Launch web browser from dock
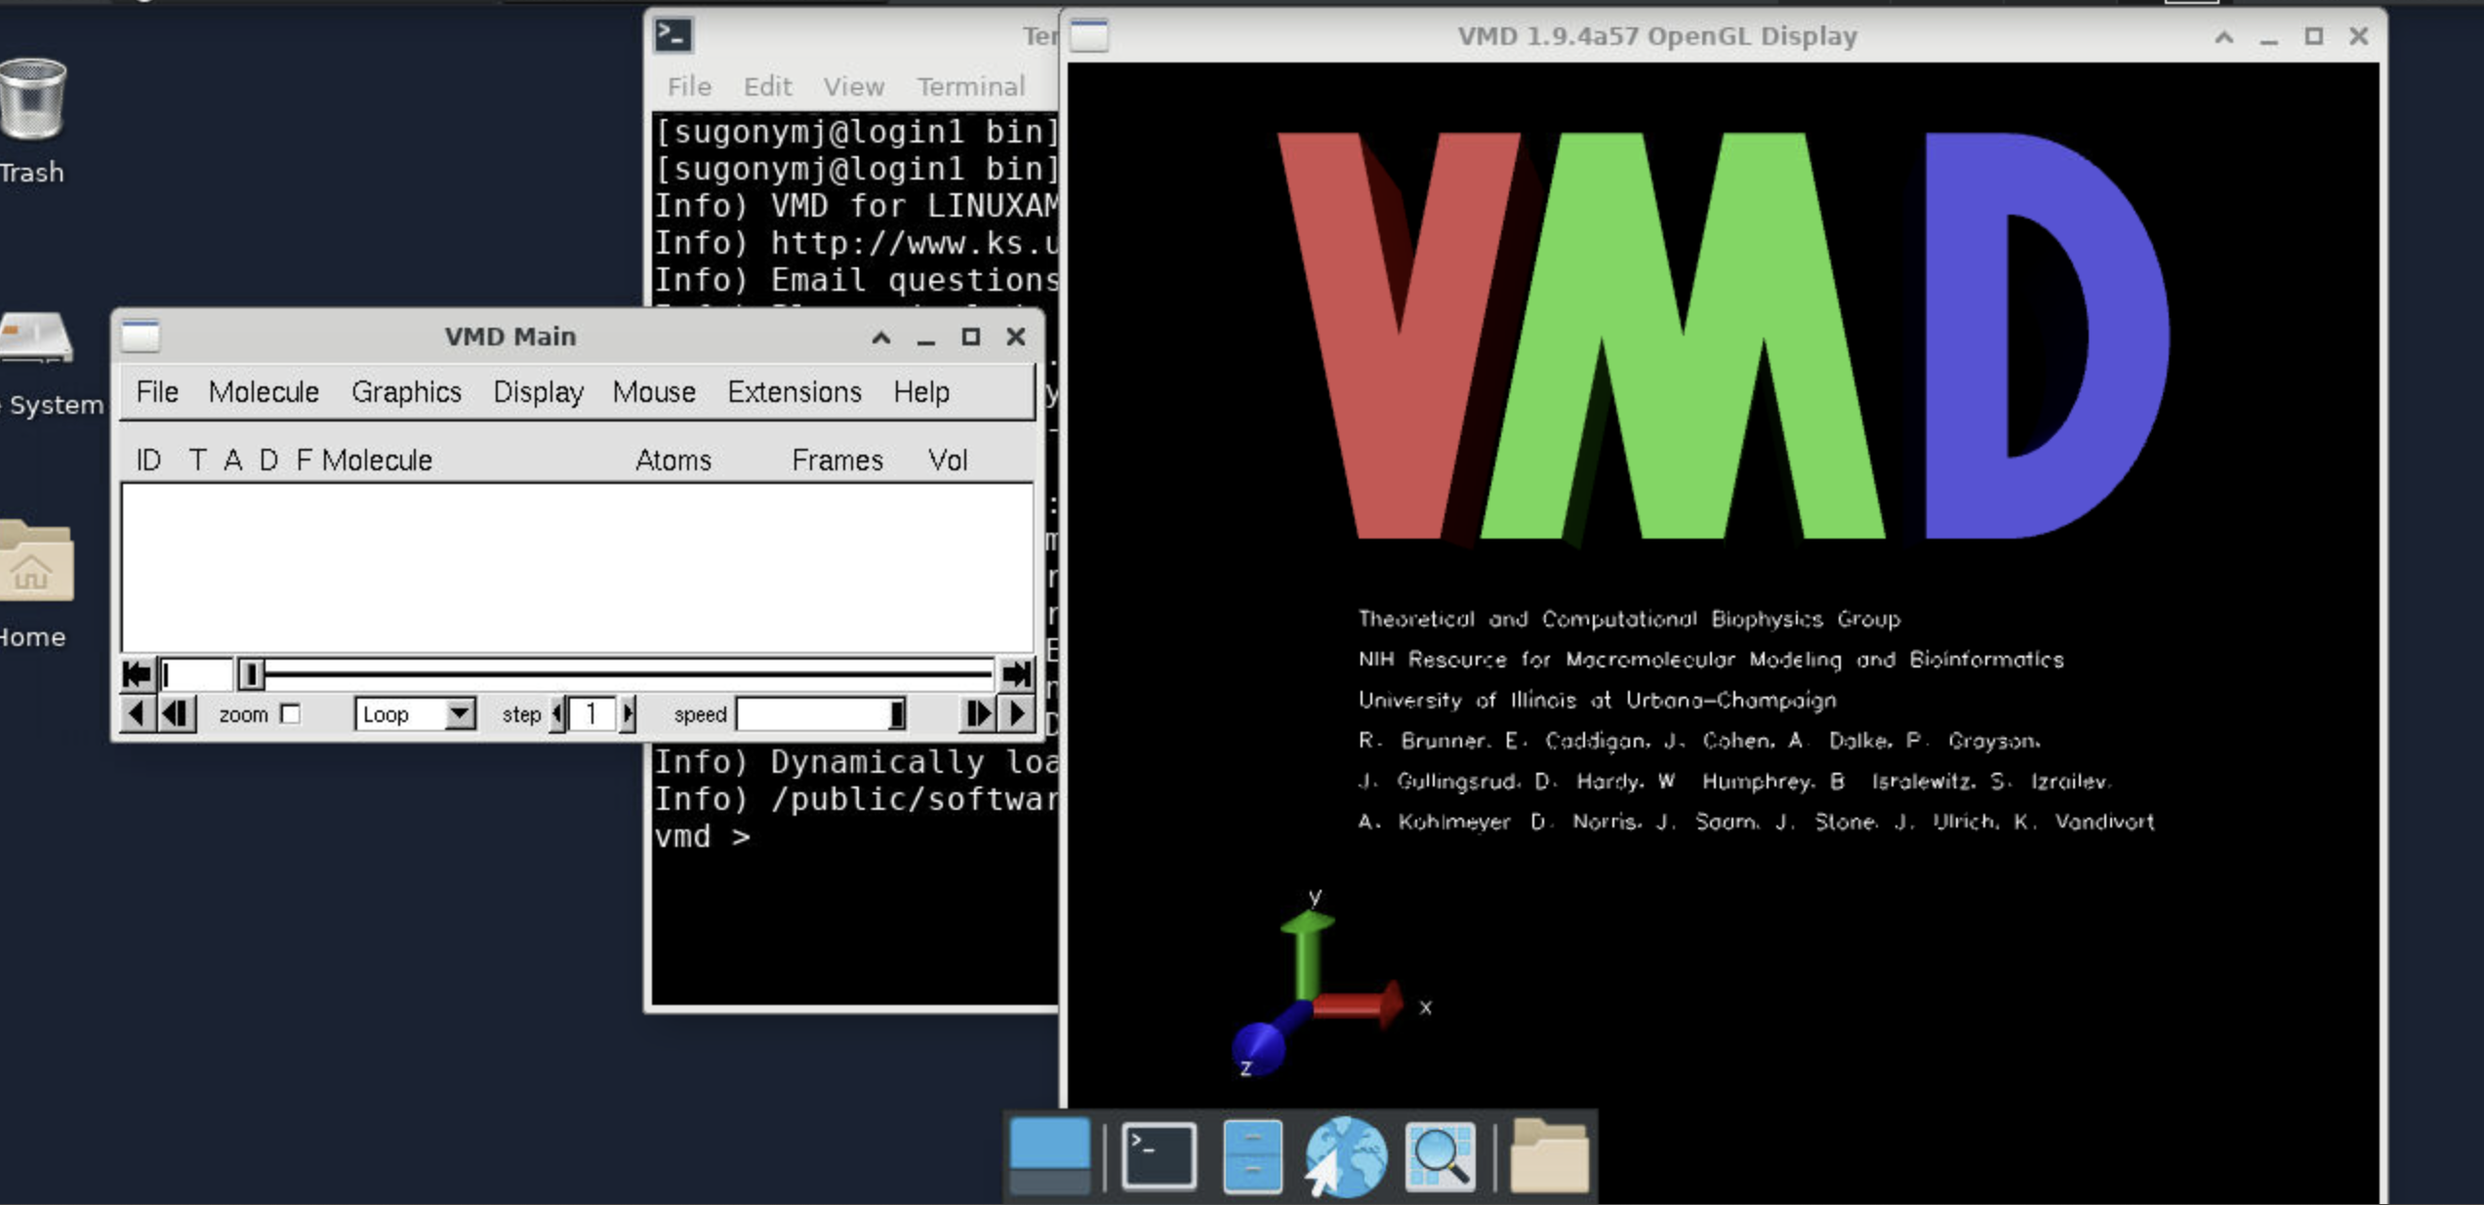The image size is (2484, 1205). [x=1346, y=1156]
